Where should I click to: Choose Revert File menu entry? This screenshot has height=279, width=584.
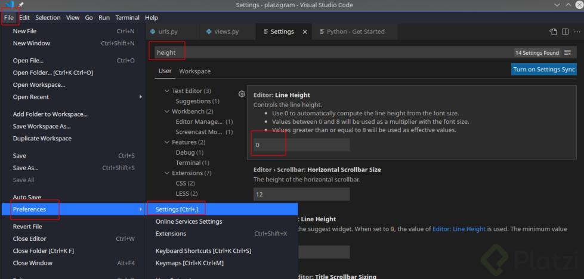[x=73, y=227]
